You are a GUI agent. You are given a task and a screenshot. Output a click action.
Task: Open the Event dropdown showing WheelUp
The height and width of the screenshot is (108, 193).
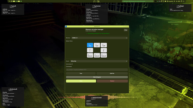tap(99, 61)
